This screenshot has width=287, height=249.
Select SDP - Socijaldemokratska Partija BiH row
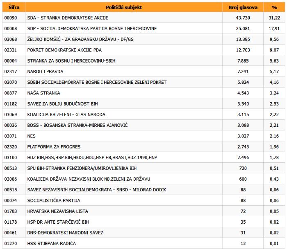coord(143,29)
